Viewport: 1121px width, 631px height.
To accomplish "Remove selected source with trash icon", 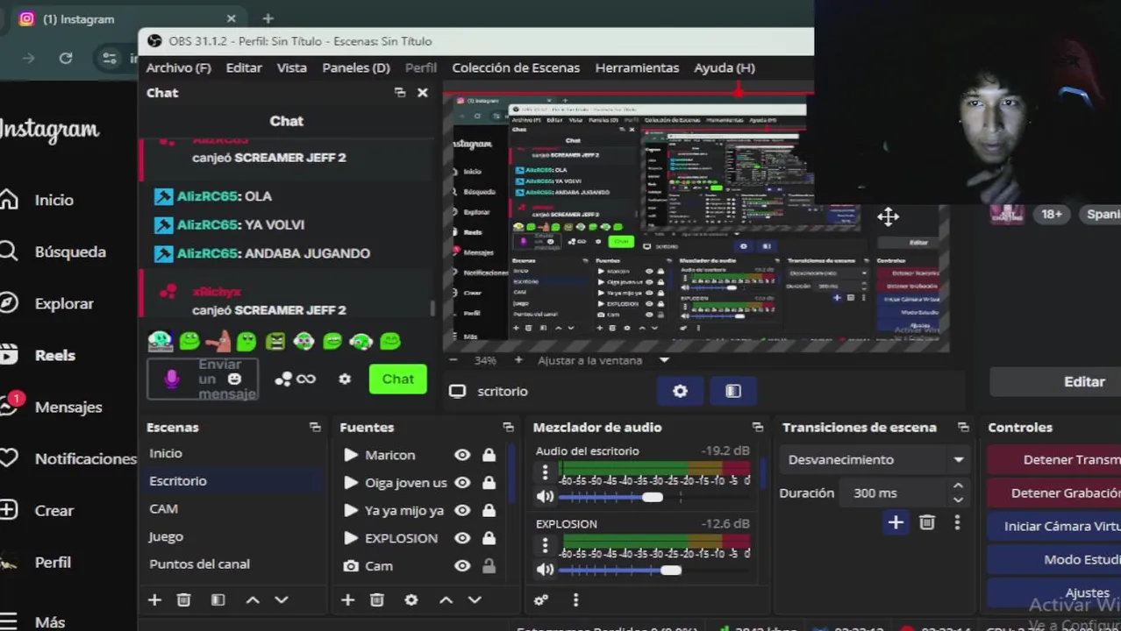I will (x=376, y=599).
